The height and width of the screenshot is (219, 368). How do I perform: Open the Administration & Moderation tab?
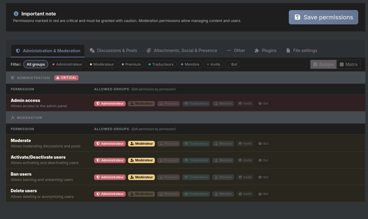click(48, 51)
